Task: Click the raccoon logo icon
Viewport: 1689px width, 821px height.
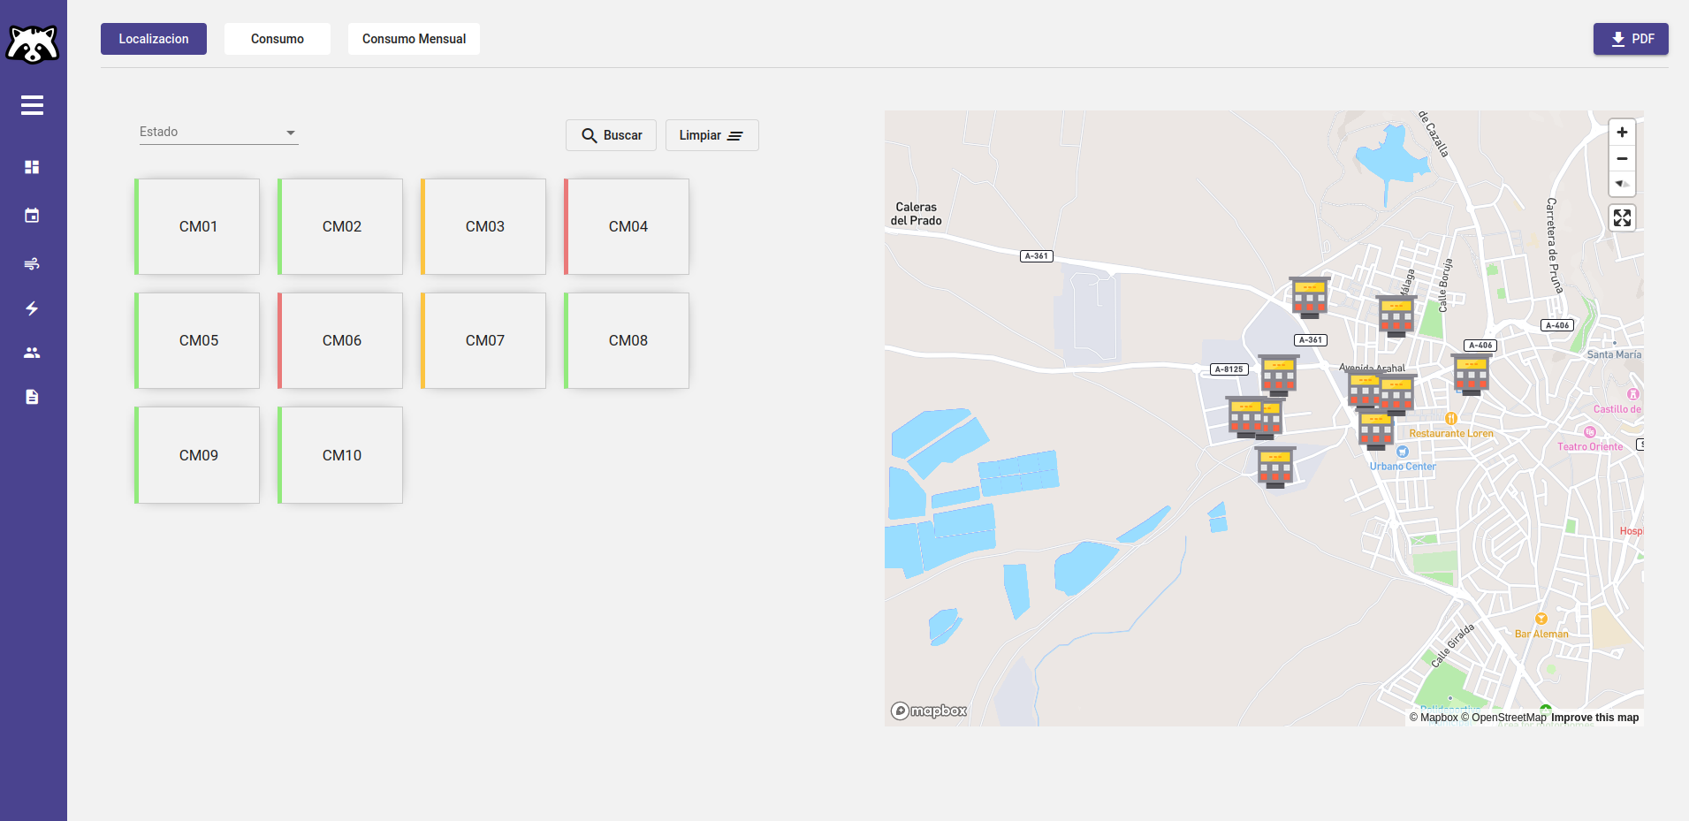Action: tap(33, 43)
